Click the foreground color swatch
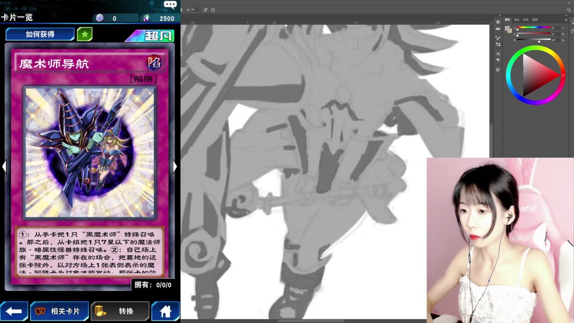574x323 pixels. [507, 28]
